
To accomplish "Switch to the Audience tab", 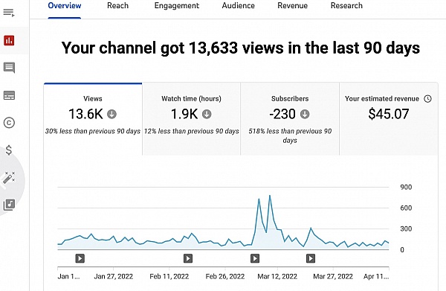I will click(239, 6).
